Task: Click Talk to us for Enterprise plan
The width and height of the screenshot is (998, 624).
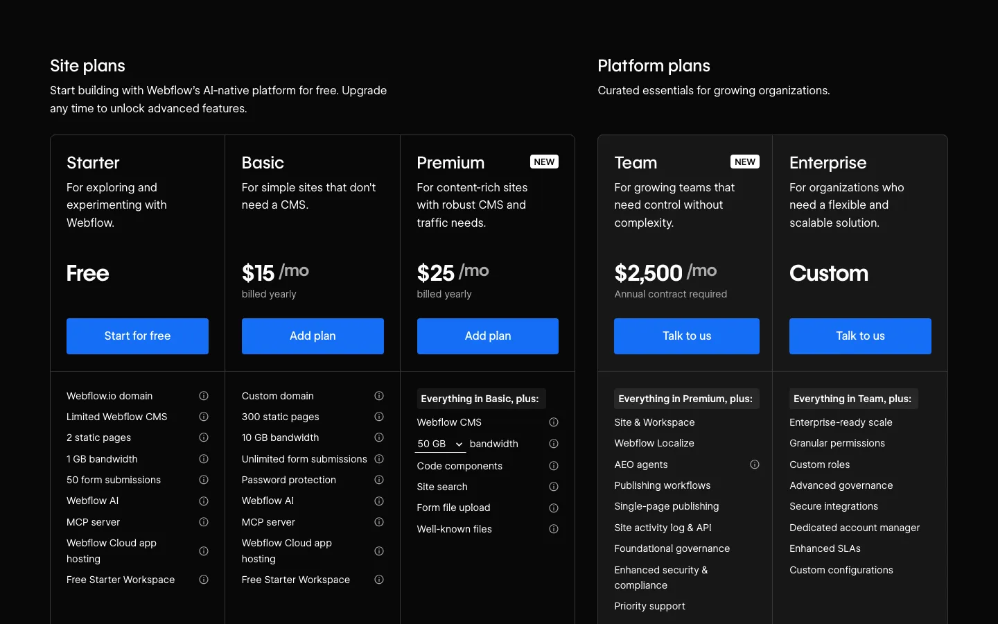Action: click(860, 336)
